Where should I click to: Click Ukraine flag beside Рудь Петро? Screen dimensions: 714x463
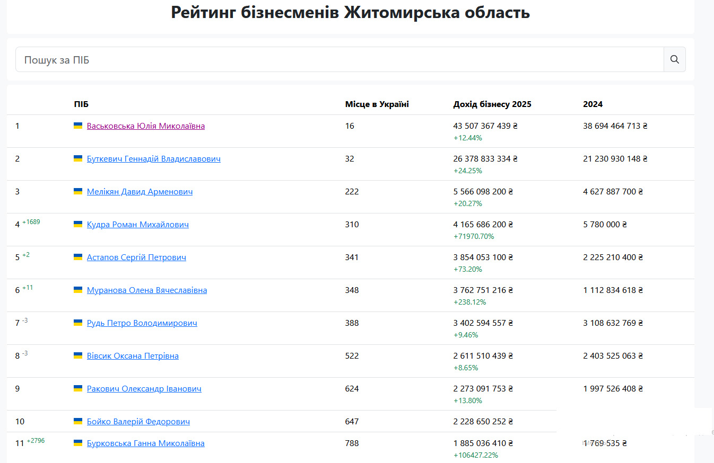coord(78,323)
